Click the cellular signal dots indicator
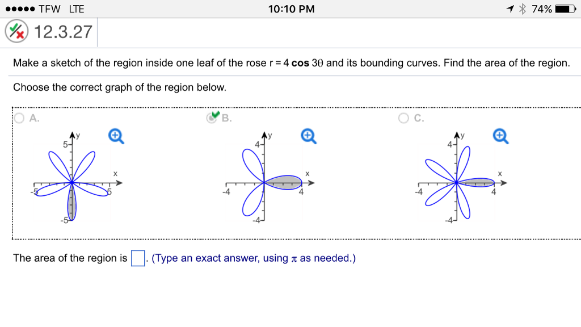The image size is (581, 327). click(x=20, y=9)
